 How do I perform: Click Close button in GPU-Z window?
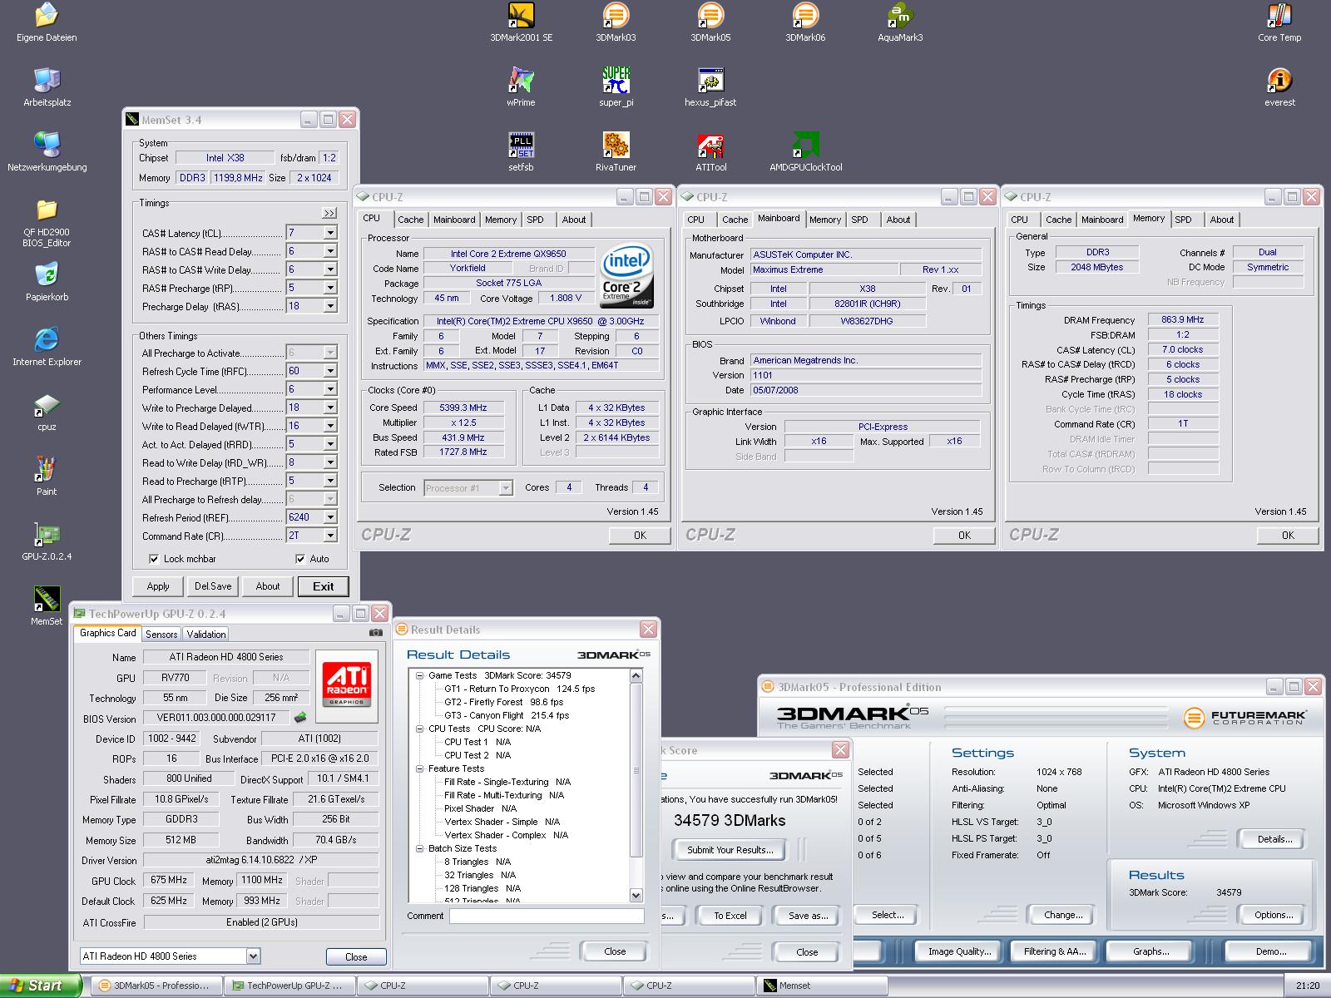[356, 956]
